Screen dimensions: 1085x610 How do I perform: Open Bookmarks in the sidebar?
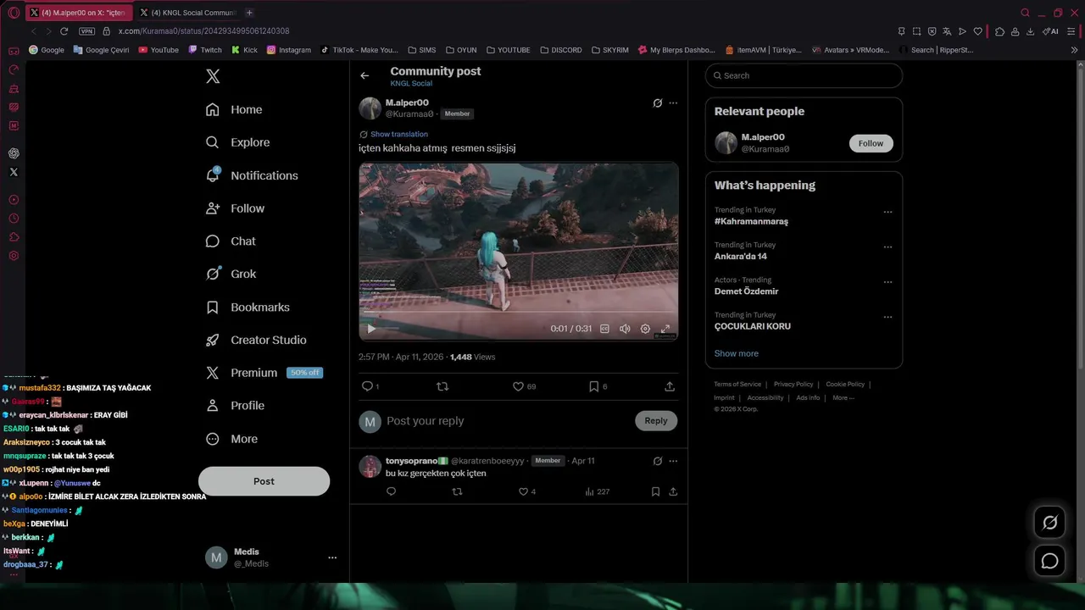248,308
